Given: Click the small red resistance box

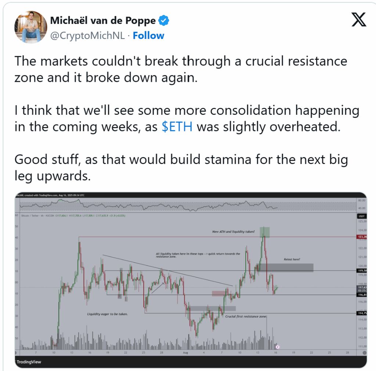Looking at the screenshot, I should (219, 293).
